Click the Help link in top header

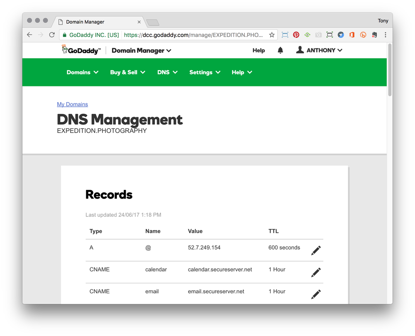259,50
